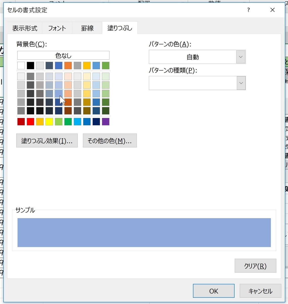Click the Help question mark icon
288x304 pixels.
coord(248,10)
